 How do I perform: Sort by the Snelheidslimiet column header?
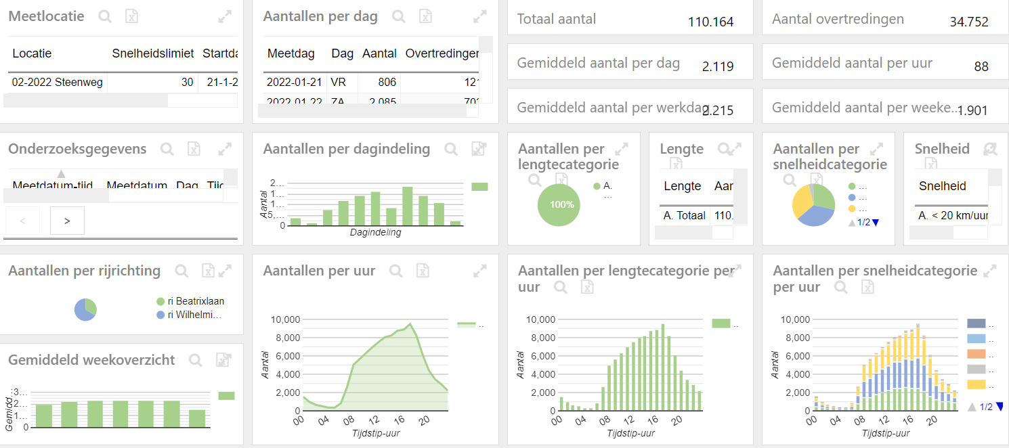click(153, 53)
